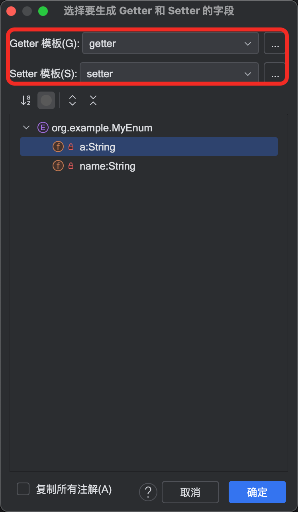Open the Setter template browse ellipsis button

coord(274,74)
